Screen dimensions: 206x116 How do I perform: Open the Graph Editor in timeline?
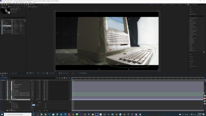coord(69,78)
